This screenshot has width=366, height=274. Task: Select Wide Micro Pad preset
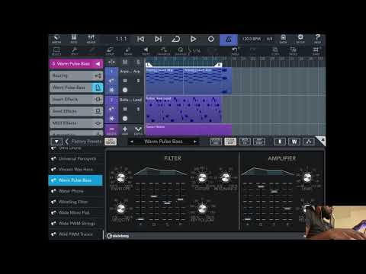click(75, 212)
